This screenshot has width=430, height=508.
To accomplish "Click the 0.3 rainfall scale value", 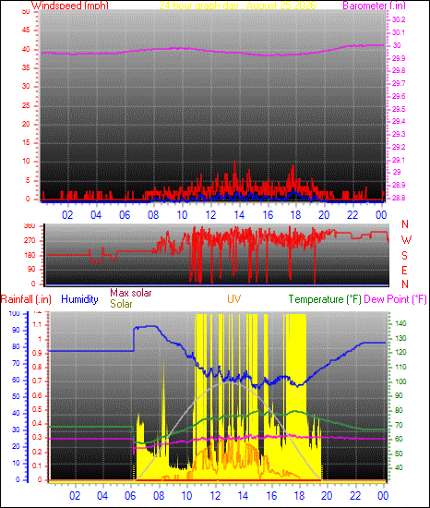I will tap(37, 438).
